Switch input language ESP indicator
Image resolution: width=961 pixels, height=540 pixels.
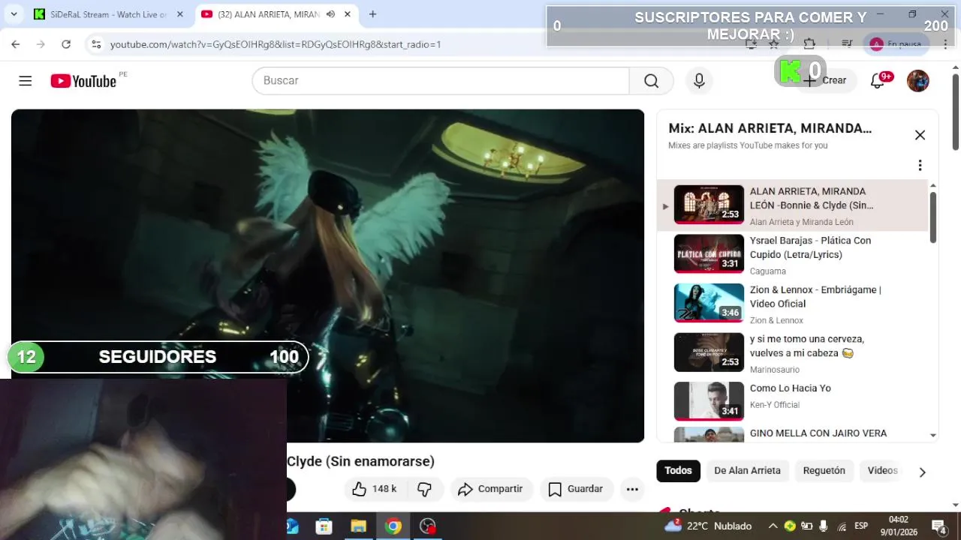tap(861, 526)
